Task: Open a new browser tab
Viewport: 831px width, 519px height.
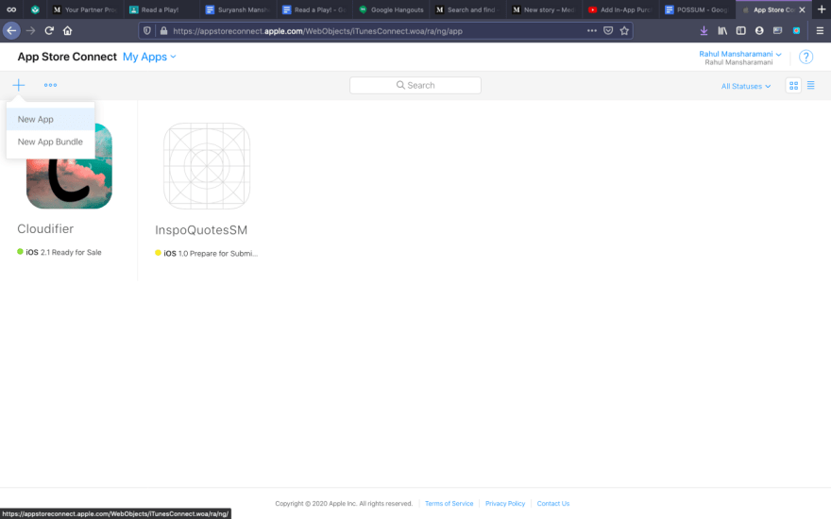Action: (x=822, y=9)
